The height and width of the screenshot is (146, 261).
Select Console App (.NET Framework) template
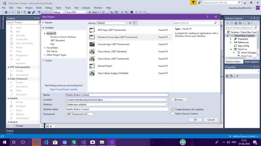click(x=130, y=44)
